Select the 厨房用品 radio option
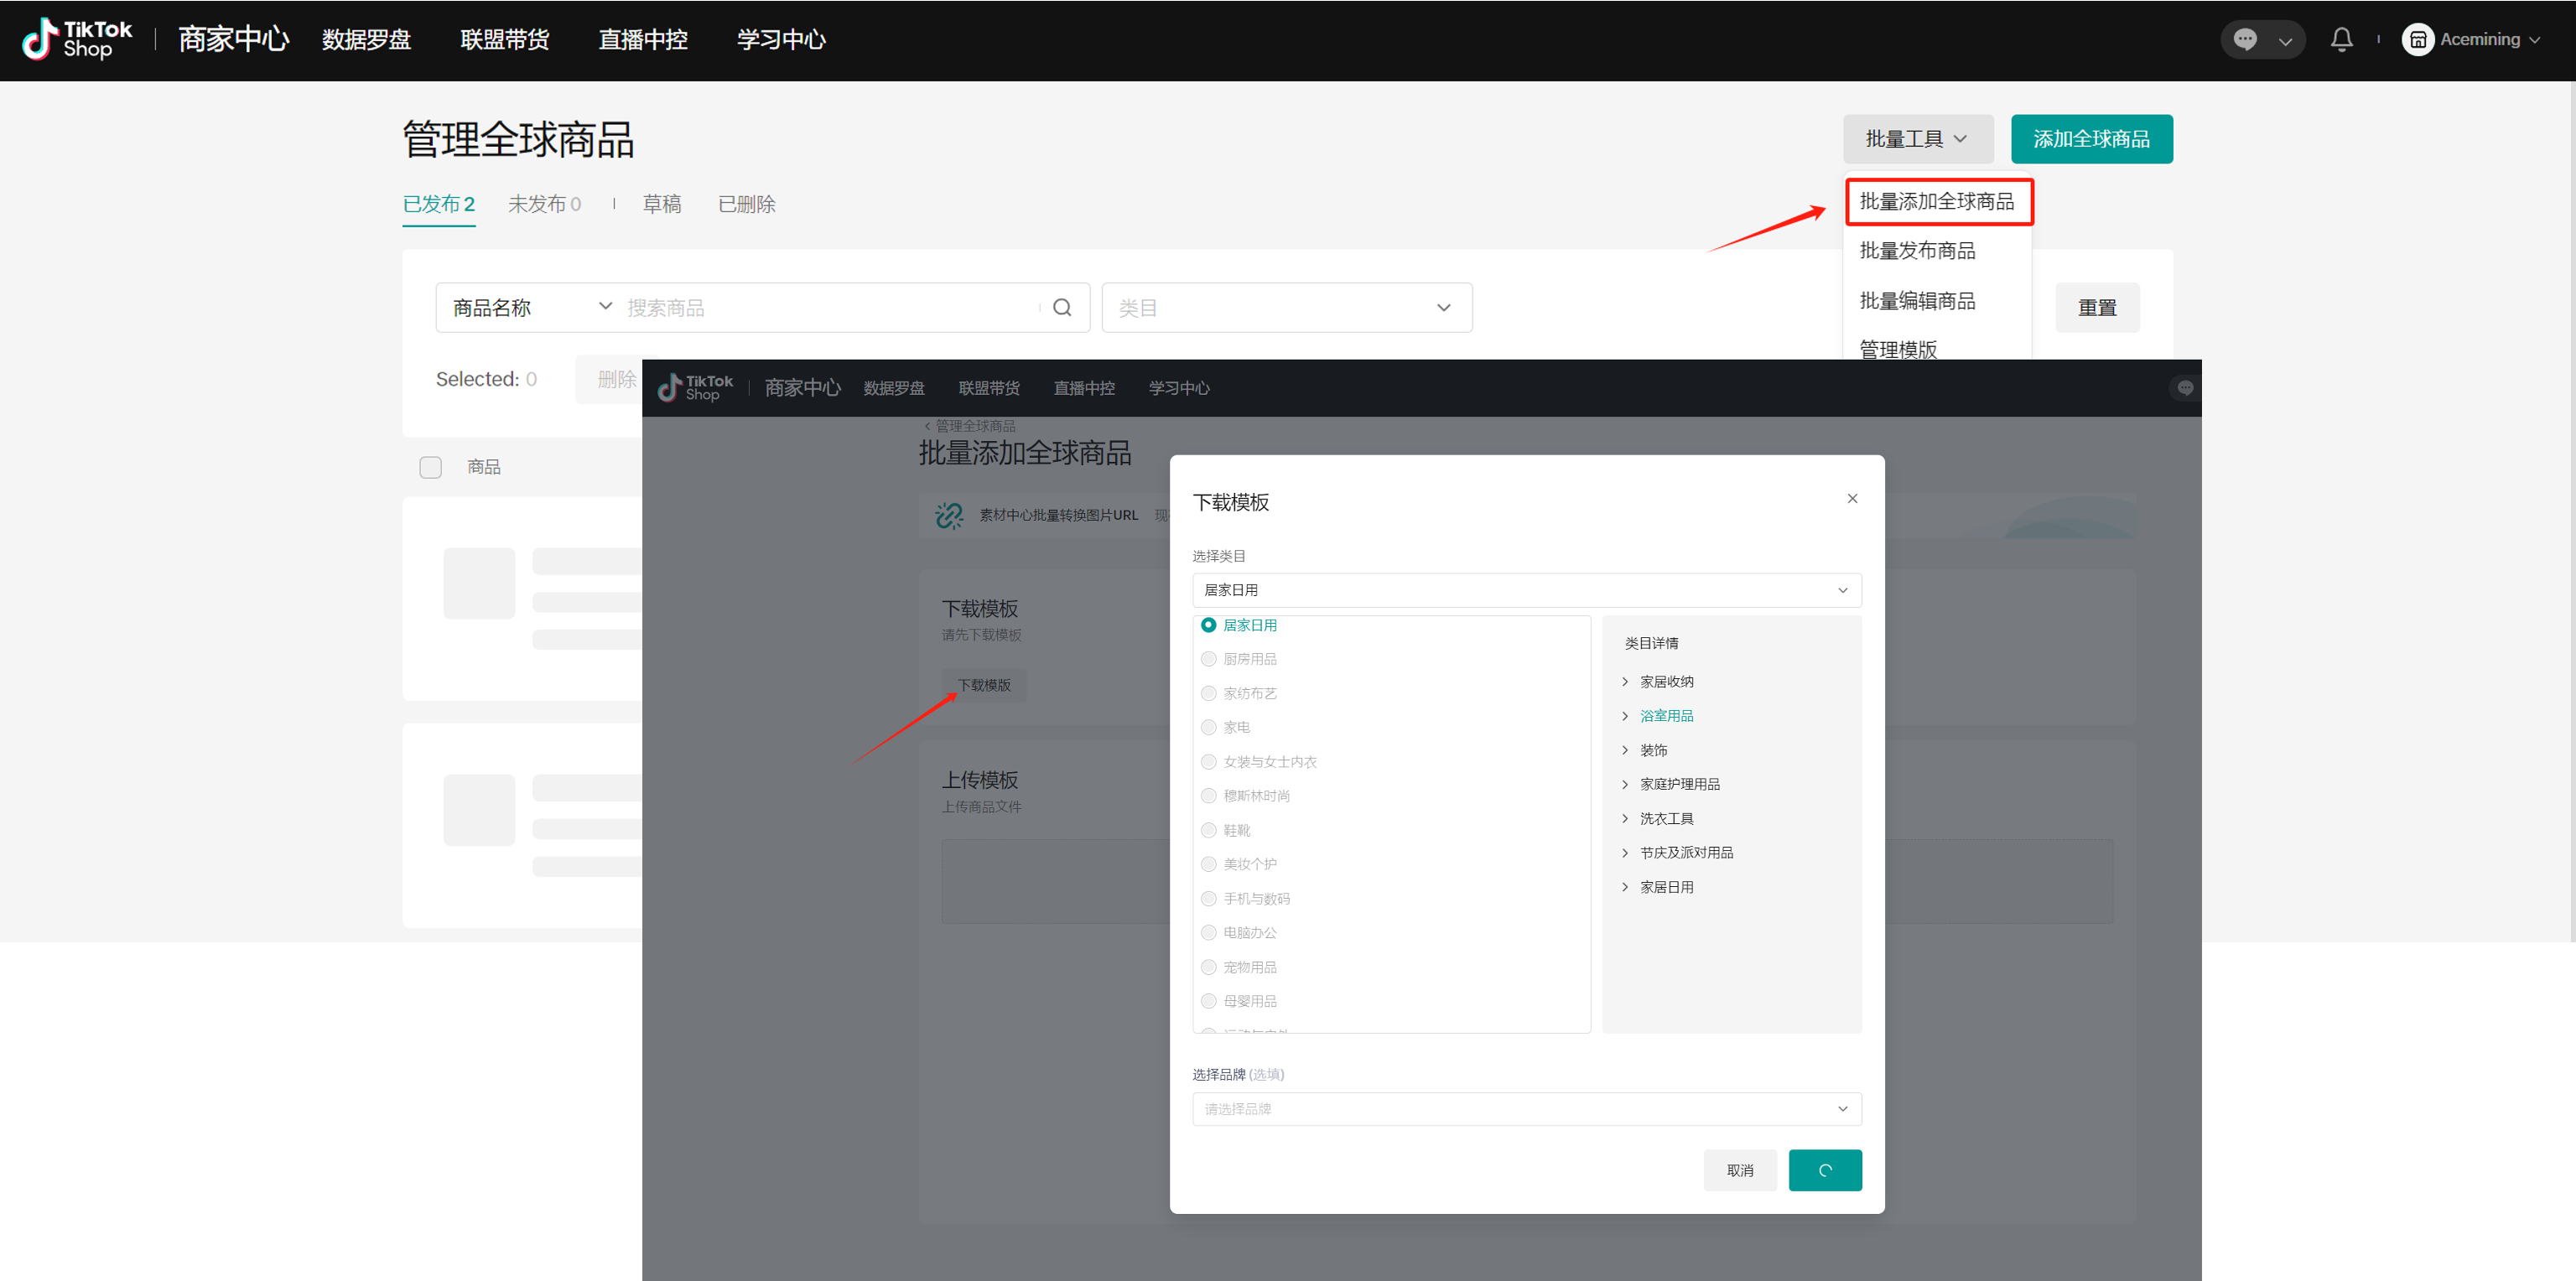Image resolution: width=2576 pixels, height=1281 pixels. coord(1208,659)
